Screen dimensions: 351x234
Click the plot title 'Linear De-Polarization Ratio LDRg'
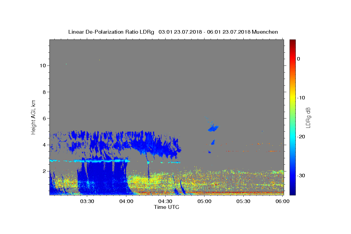tap(111, 32)
